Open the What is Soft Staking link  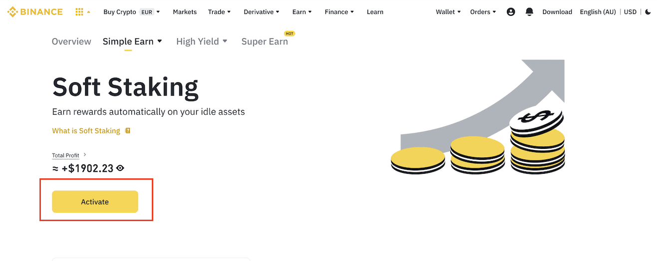click(x=86, y=131)
